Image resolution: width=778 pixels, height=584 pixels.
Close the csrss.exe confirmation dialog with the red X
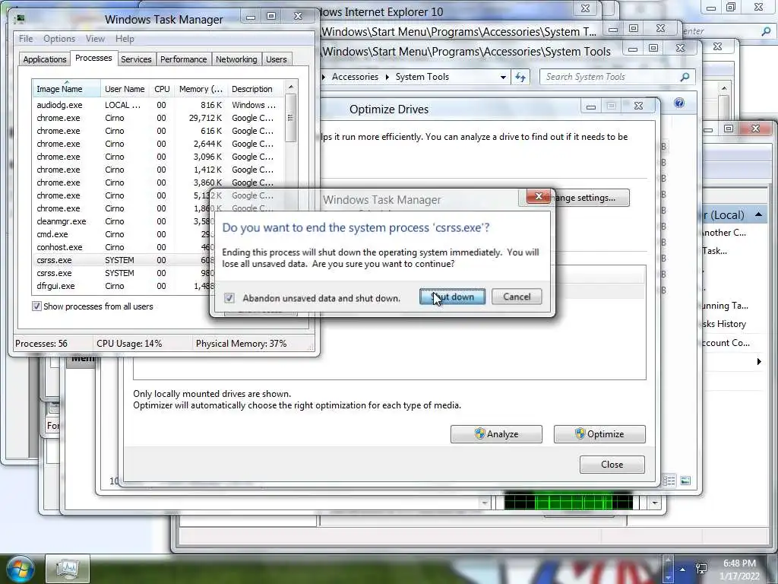[539, 196]
